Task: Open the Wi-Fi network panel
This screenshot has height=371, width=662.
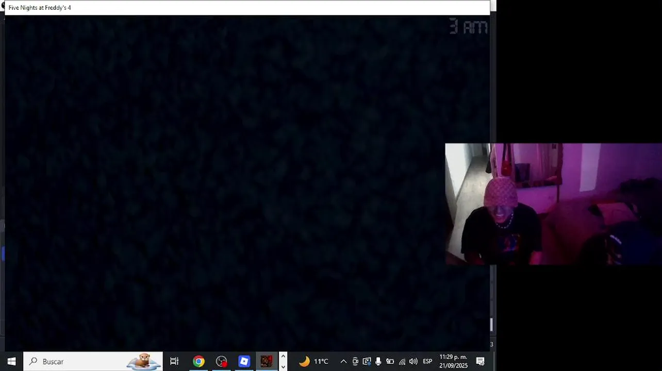Action: click(x=402, y=361)
